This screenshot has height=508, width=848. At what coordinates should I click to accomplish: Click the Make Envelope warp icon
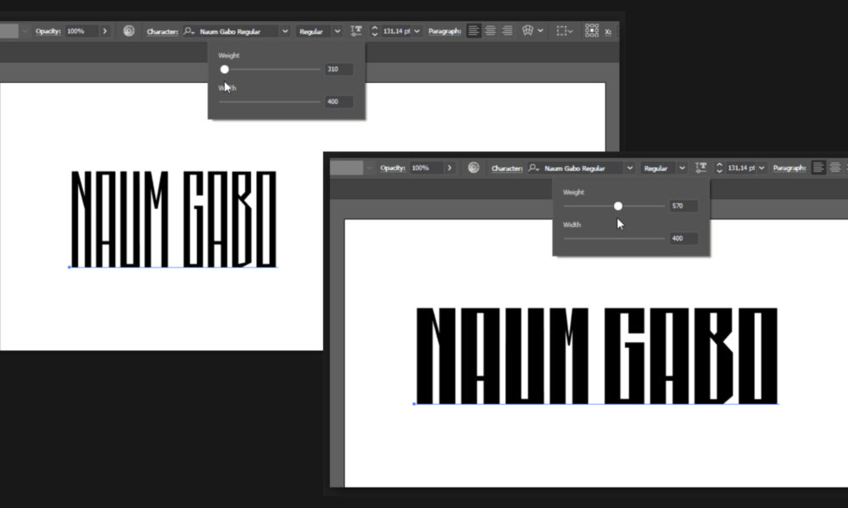click(x=527, y=30)
